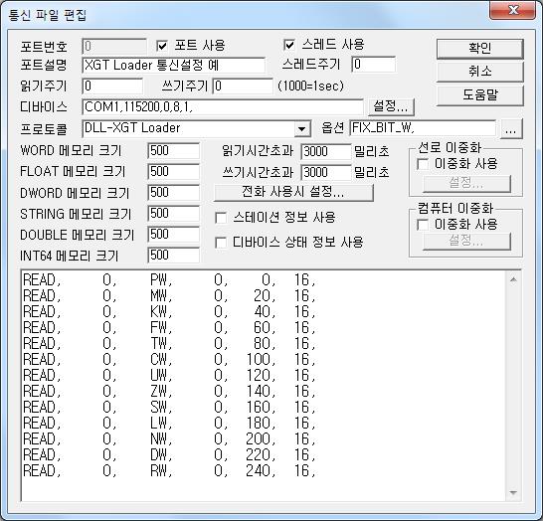Image resolution: width=543 pixels, height=521 pixels.
Task: Edit the FLOAT 메모리 크기 field
Action: pos(173,172)
